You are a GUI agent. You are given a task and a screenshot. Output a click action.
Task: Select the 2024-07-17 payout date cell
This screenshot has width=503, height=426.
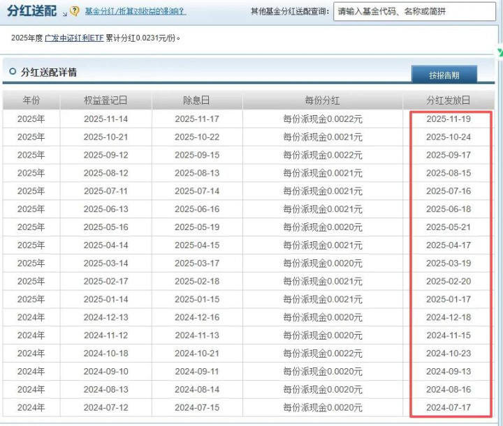pos(448,407)
